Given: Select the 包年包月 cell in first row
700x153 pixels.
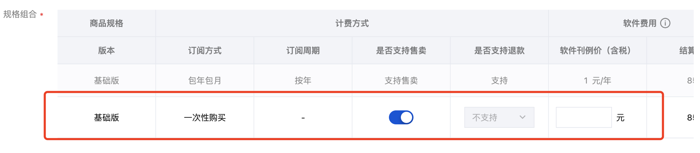Looking at the screenshot, I should pyautogui.click(x=205, y=81).
